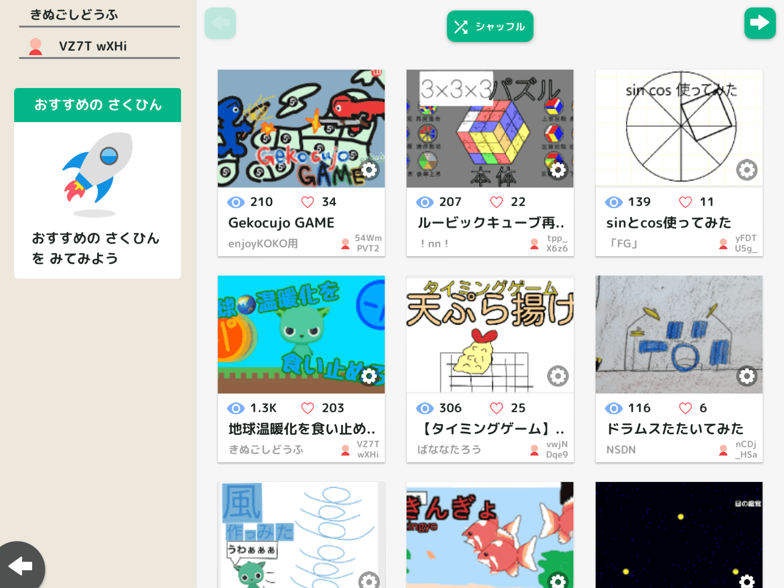
Task: Open the 風 作ってみた thumbnail
Action: point(301,535)
